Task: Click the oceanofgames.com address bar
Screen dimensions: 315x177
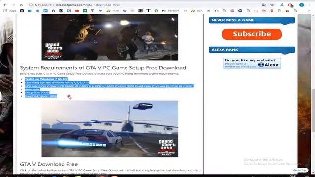Action: pyautogui.click(x=88, y=5)
